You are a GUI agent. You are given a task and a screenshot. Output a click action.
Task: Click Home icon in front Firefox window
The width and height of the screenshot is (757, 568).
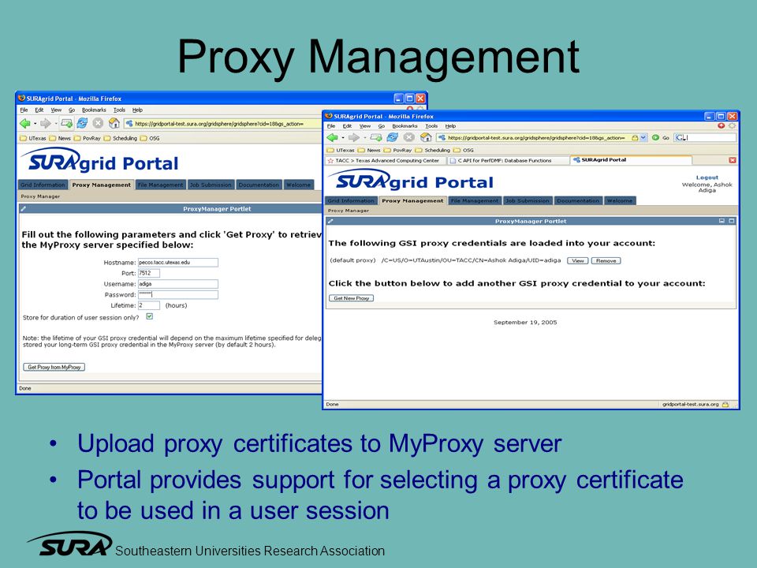tap(426, 137)
